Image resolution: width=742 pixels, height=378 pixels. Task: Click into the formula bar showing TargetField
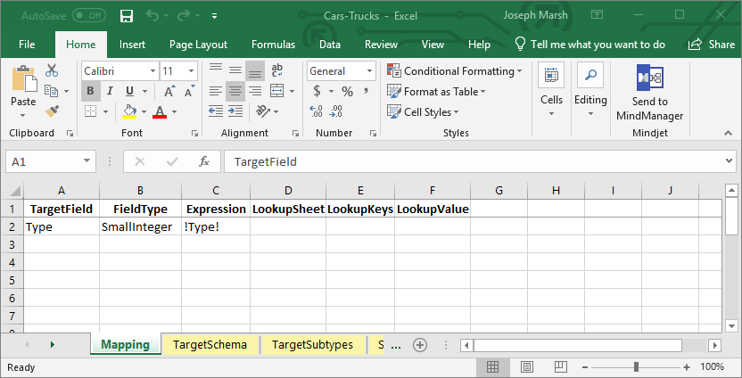(473, 161)
